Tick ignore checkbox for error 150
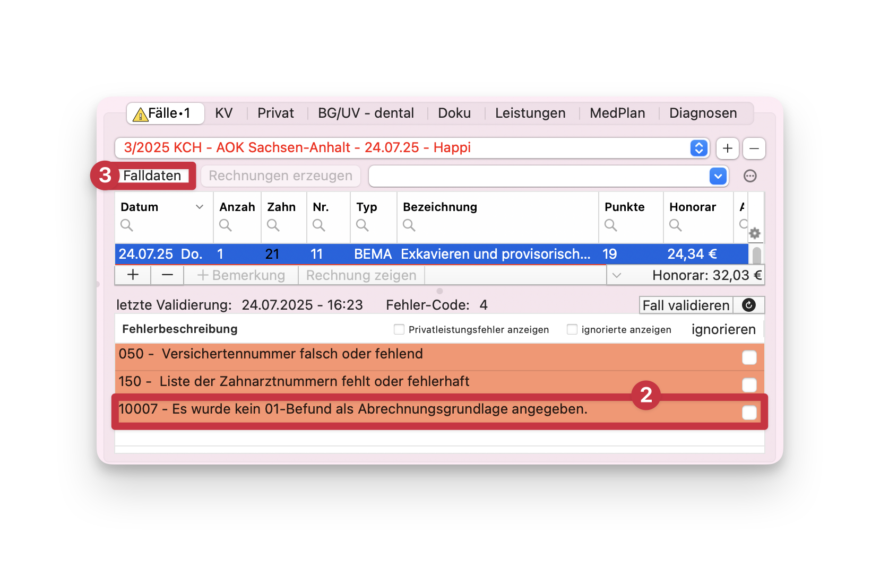This screenshot has width=880, height=561. pos(749,385)
